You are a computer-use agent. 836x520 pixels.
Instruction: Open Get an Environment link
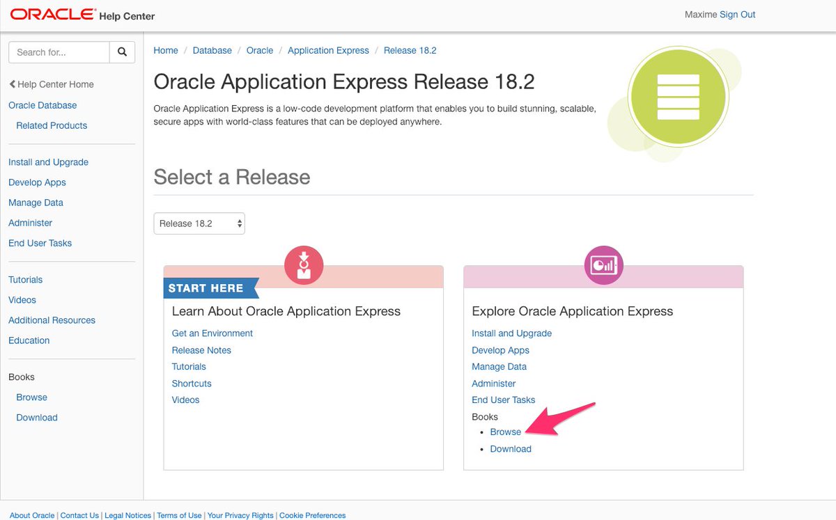point(212,333)
